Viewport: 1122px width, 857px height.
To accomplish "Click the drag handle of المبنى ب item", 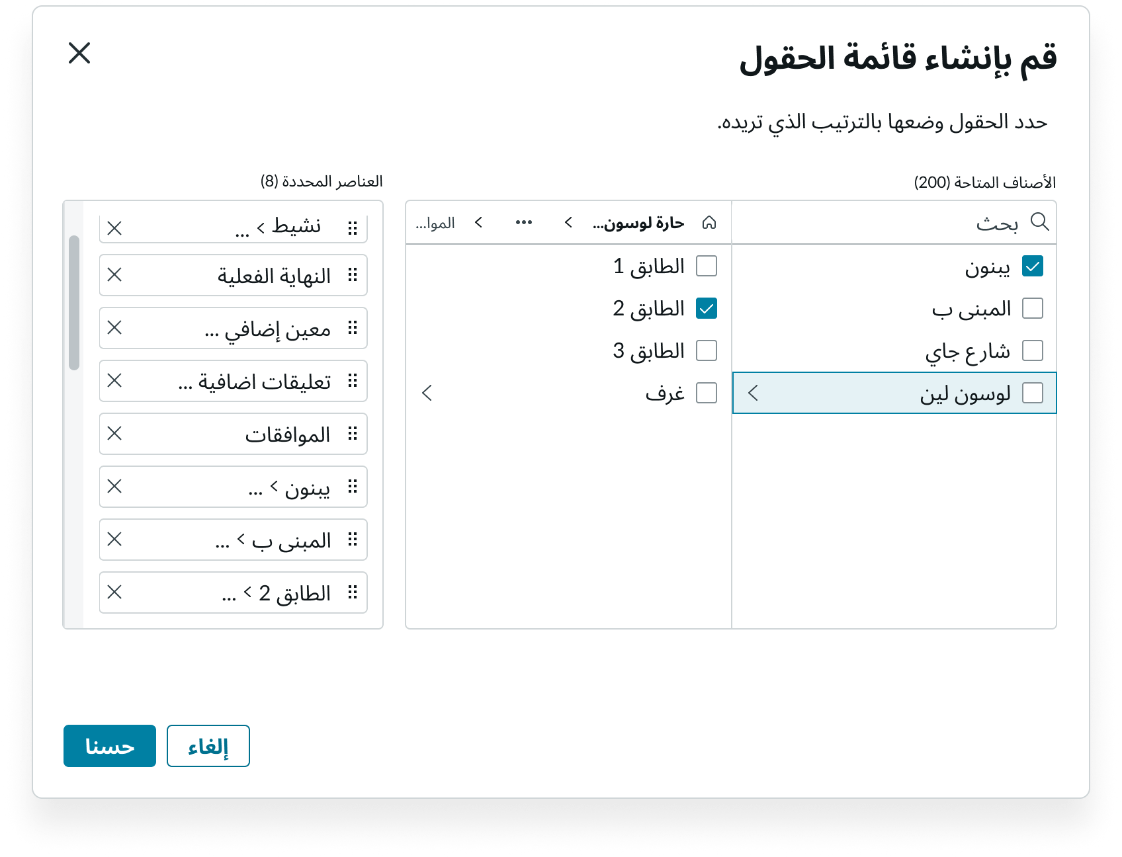I will 353,540.
